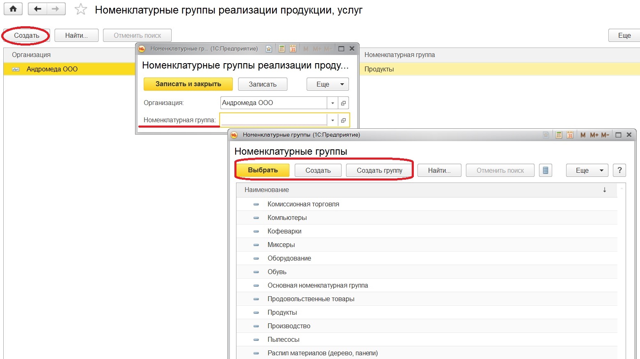Select the Продукты cell in the main list
The height and width of the screenshot is (359, 640).
[x=500, y=69]
